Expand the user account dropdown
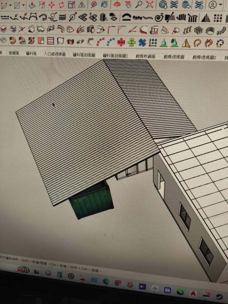Screen dimensions: 228x304 (x=220, y=5)
